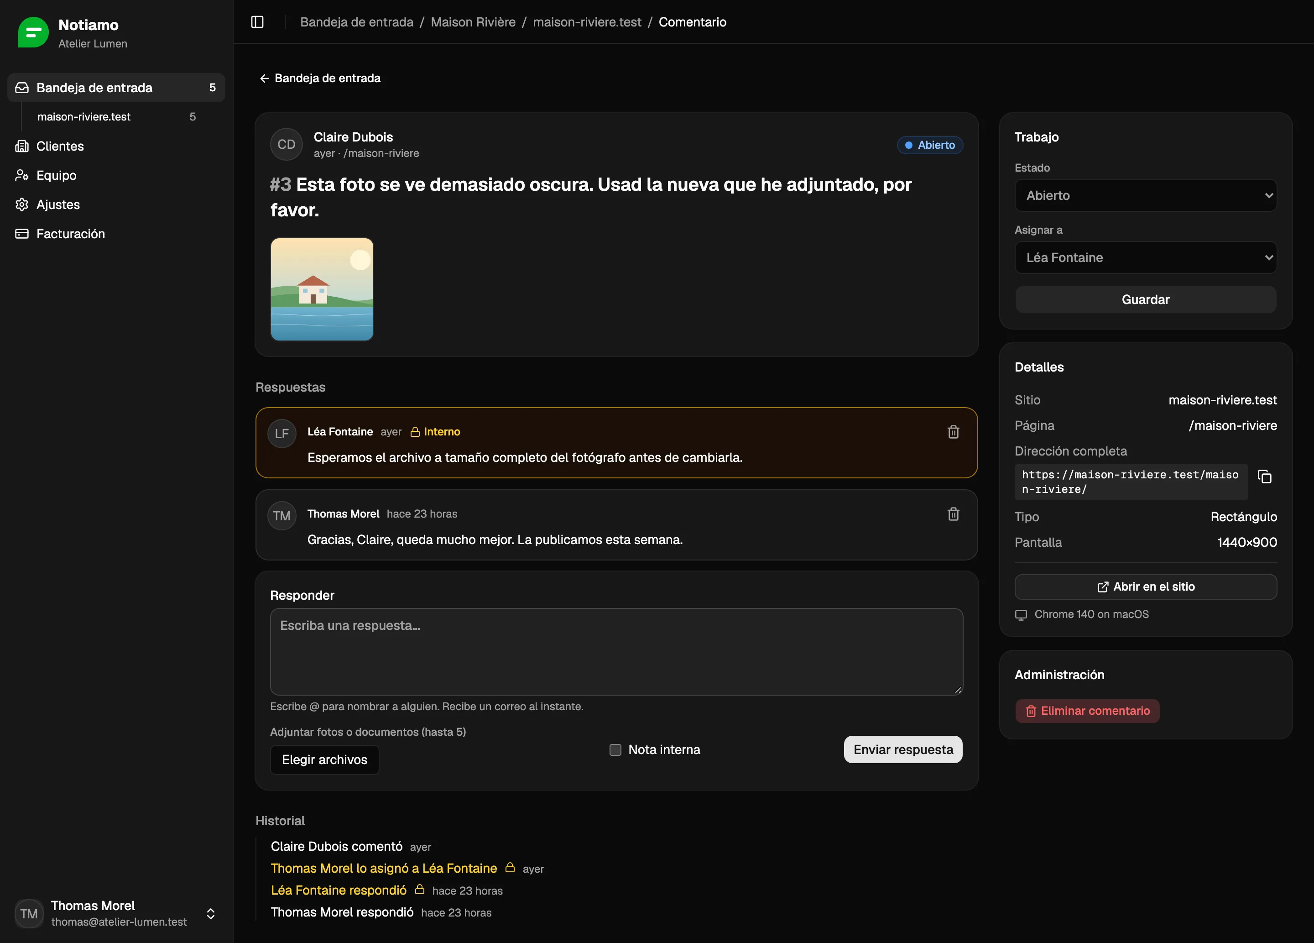
Task: Open maison-riviere.test breadcrumb link
Action: 587,22
